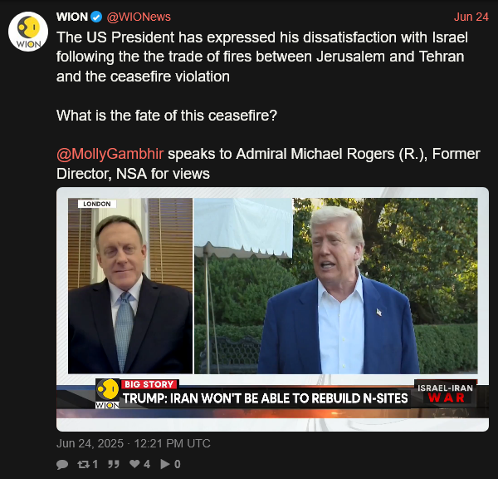Click the heart like icon
498x479 pixels.
pos(134,464)
